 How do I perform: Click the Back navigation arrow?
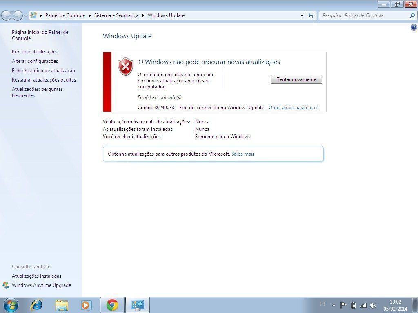tap(7, 16)
